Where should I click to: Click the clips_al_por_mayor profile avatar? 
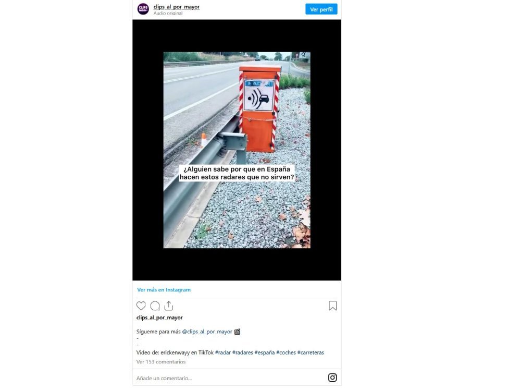pyautogui.click(x=143, y=9)
